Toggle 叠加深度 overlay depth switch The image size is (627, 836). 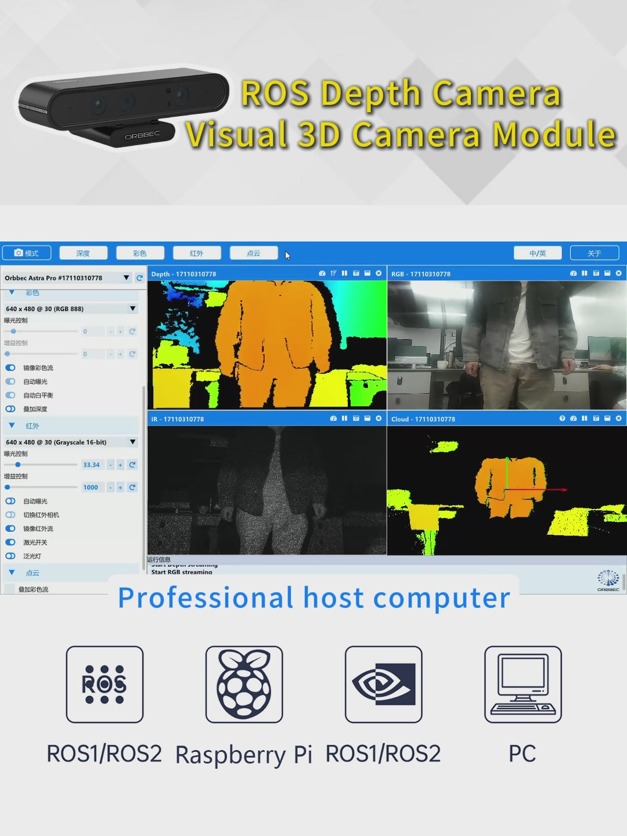click(10, 409)
